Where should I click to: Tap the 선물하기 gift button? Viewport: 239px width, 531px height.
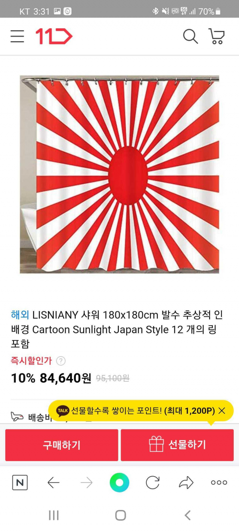(x=177, y=445)
